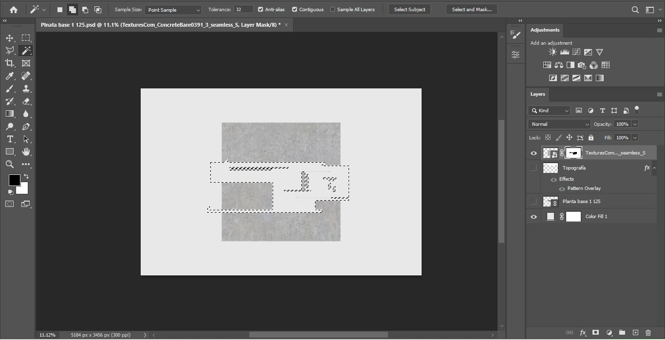This screenshot has height=340, width=665.
Task: Open the layer style fx menu
Action: [x=583, y=333]
